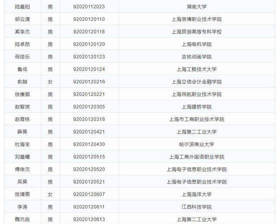
Task: Click ID number 92020120421
Action: click(x=89, y=132)
